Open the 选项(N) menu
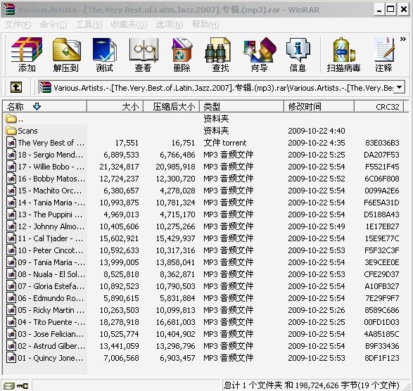The width and height of the screenshot is (413, 391). point(170,25)
